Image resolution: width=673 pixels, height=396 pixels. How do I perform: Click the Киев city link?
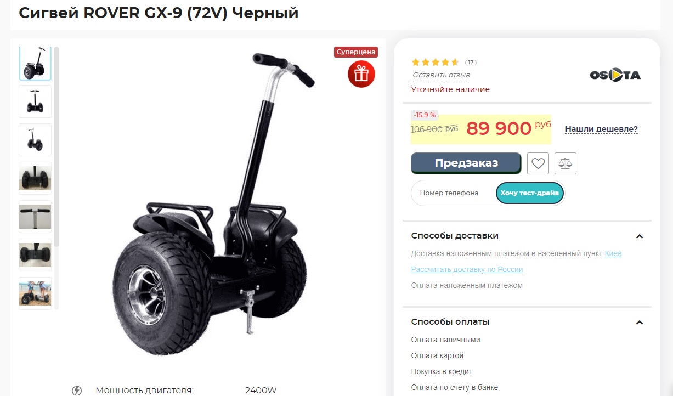pyautogui.click(x=613, y=253)
